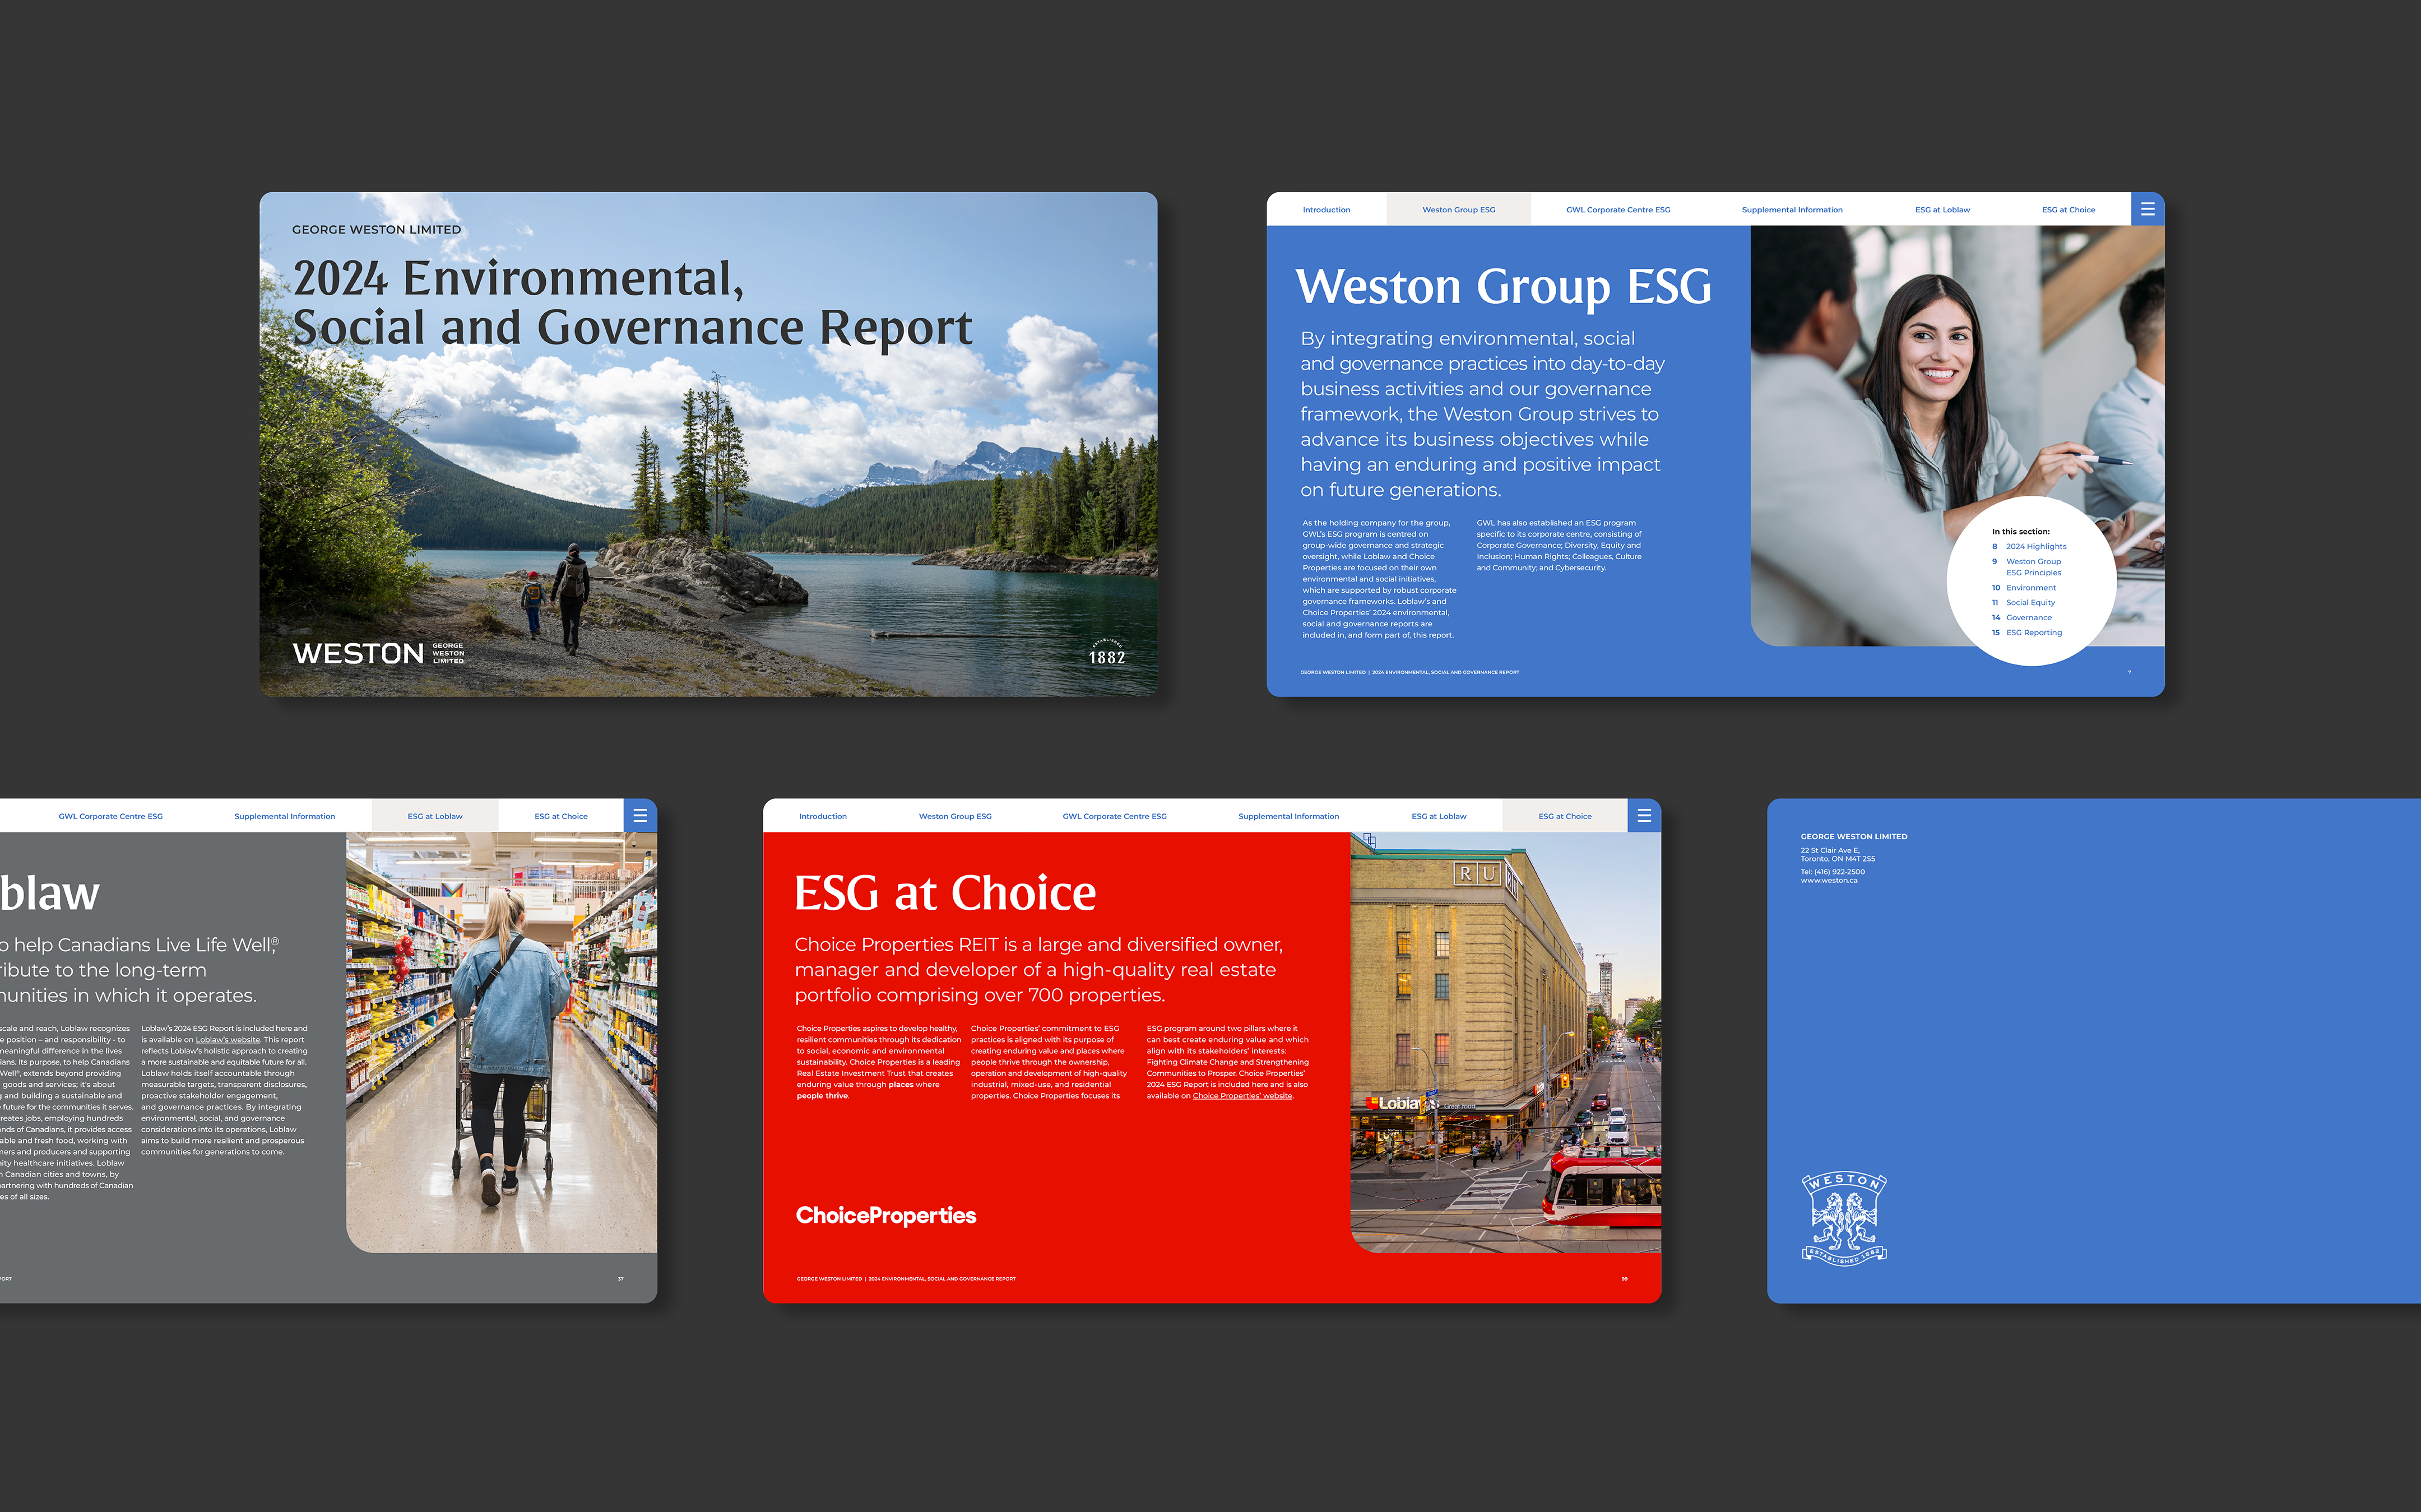Screen dimensions: 2421x1512
Task: Open Supplemental Information tab on red Choice page
Action: (1287, 817)
